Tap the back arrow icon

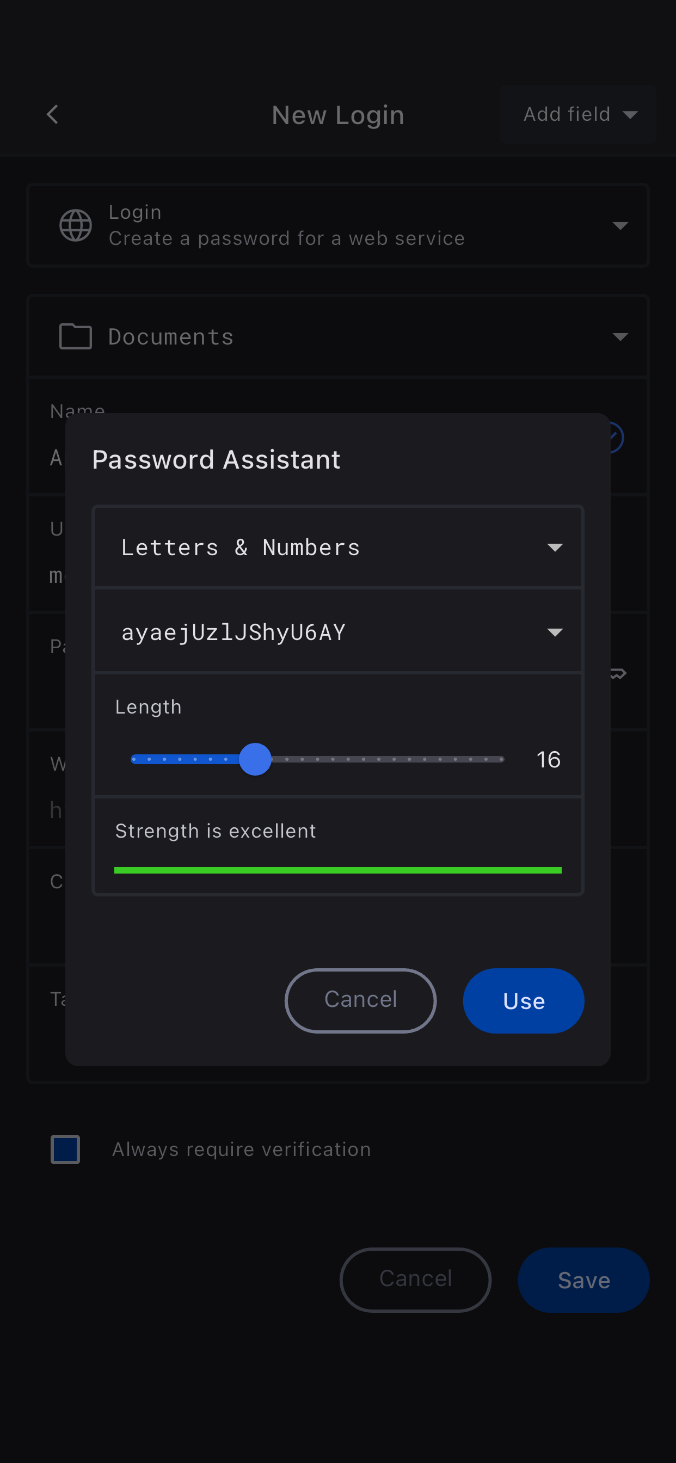coord(53,114)
